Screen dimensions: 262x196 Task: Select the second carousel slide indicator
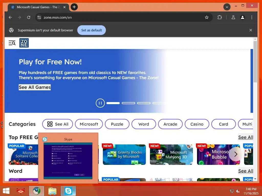coord(128,103)
